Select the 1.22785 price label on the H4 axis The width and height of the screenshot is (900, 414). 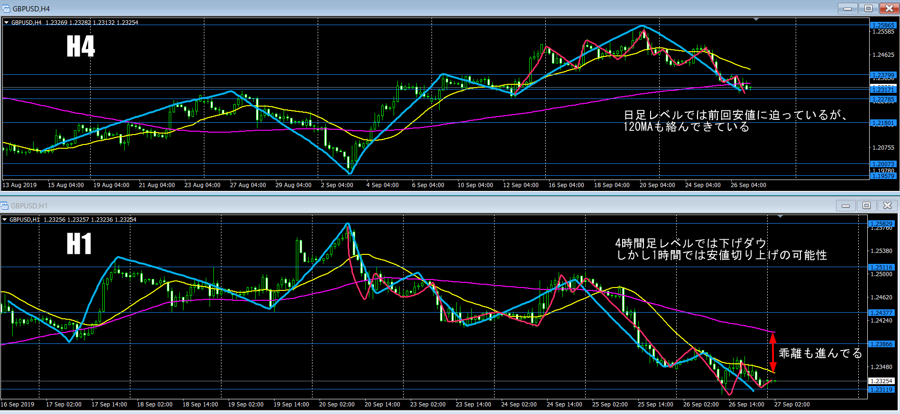[x=883, y=99]
